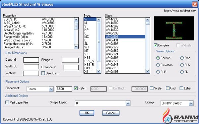This screenshot has width=199, height=124.
Task: Select size W40x593
Action: (x=125, y=33)
